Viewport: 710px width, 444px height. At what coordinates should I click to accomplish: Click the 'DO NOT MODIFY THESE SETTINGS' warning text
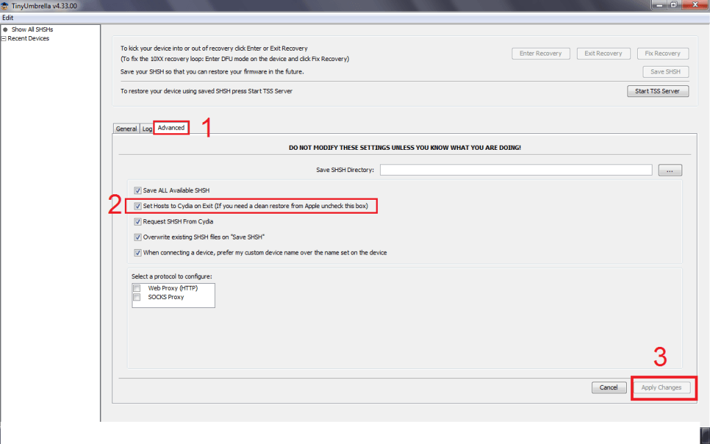pos(405,148)
